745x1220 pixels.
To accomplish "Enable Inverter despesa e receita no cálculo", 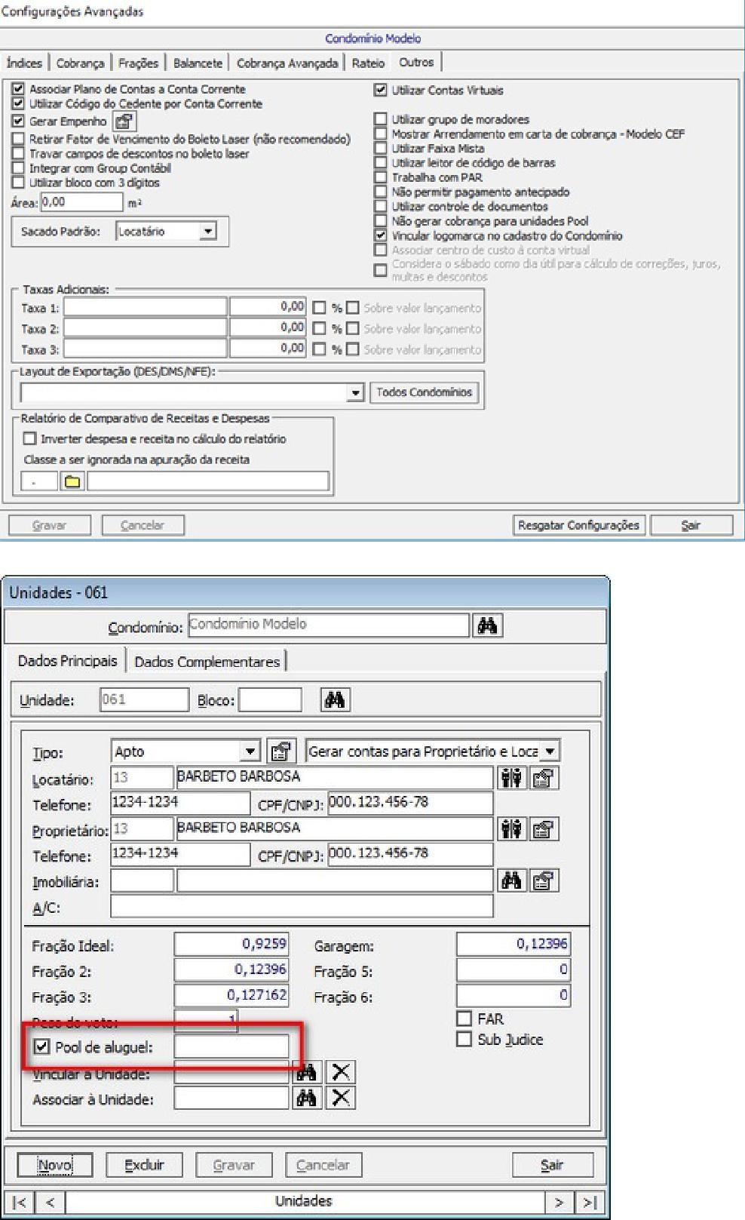I will [x=30, y=438].
